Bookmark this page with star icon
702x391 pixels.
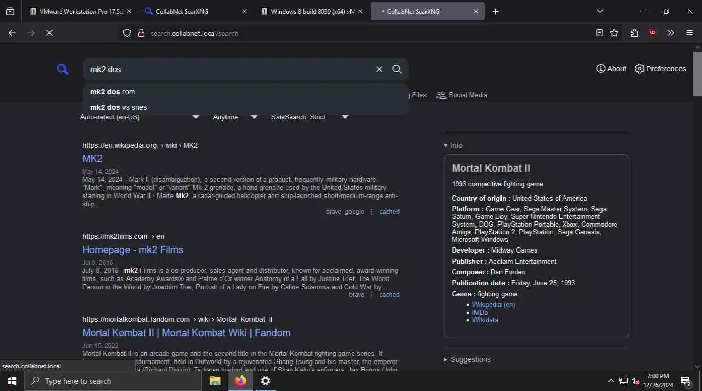coord(614,33)
